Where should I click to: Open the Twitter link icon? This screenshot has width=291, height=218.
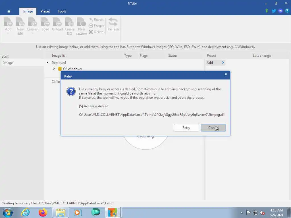point(274,11)
